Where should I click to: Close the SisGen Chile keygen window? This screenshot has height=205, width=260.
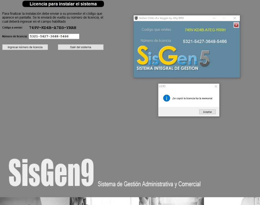235,18
